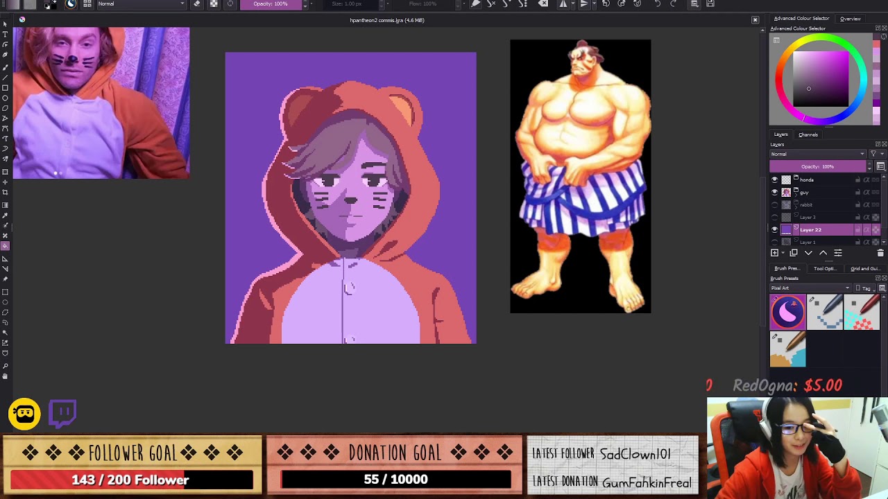Switch to the Channels tab
This screenshot has width=888, height=499.
point(808,134)
